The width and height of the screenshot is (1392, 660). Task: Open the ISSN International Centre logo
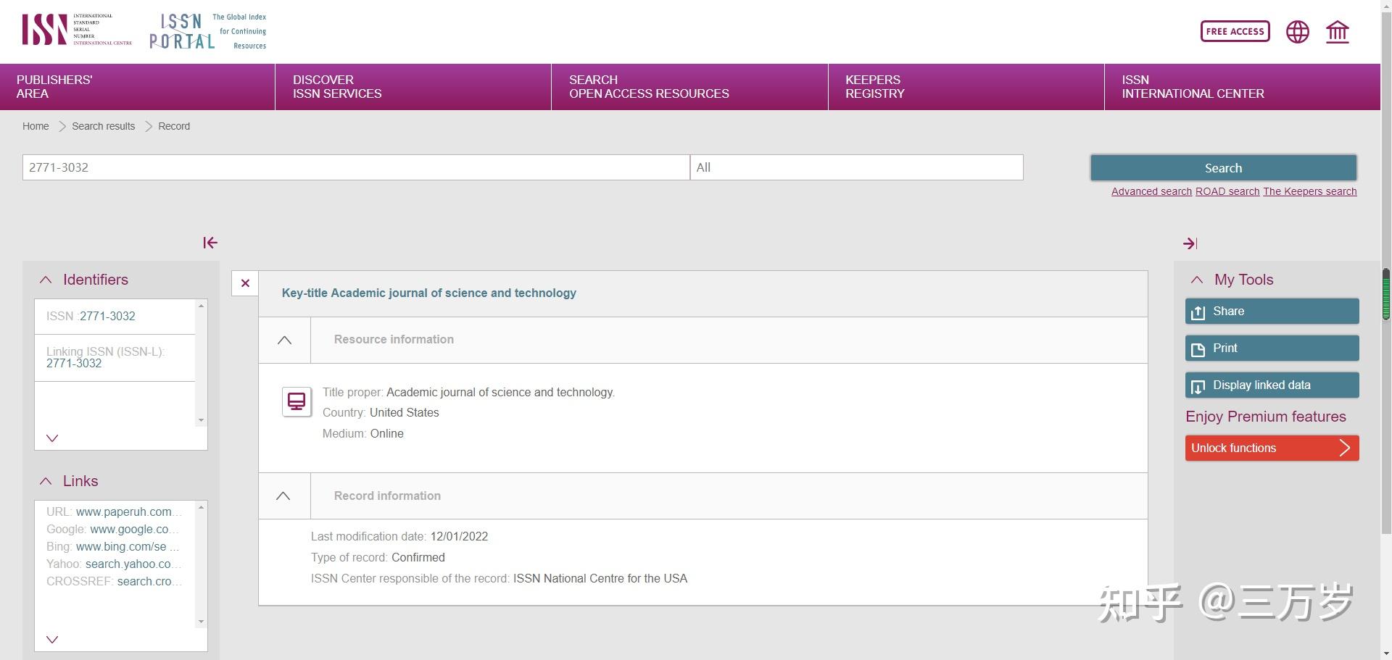tap(77, 30)
